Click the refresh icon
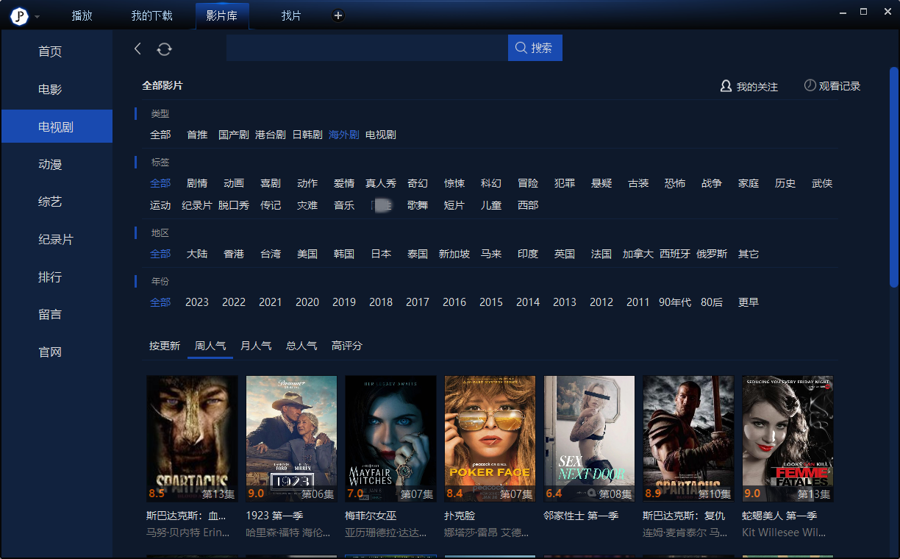900x559 pixels. (x=164, y=49)
